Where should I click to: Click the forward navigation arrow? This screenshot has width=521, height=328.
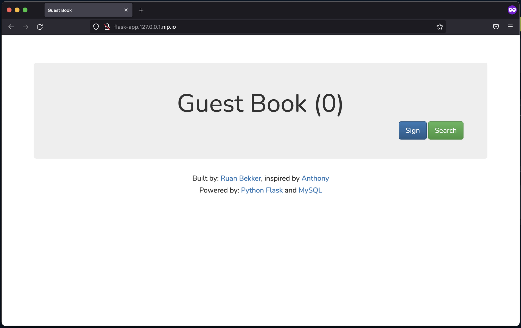pos(25,27)
